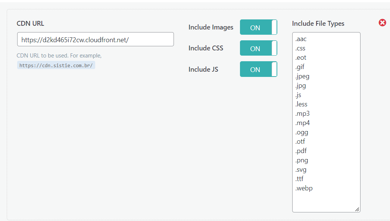Viewport: 390px width, 221px height.
Task: Click the .gif file type line
Action: click(x=300, y=67)
